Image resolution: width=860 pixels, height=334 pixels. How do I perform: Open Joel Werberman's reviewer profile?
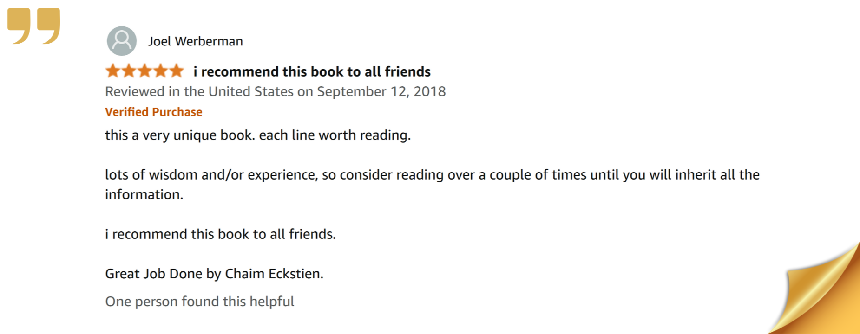[x=195, y=41]
